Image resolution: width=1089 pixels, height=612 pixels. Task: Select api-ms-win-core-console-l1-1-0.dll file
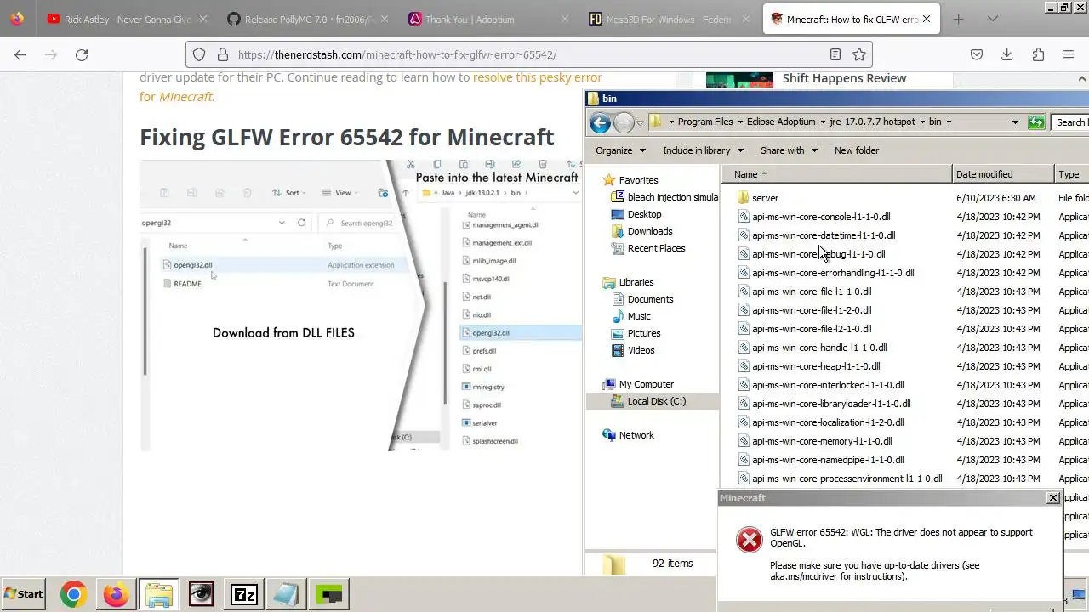[821, 217]
